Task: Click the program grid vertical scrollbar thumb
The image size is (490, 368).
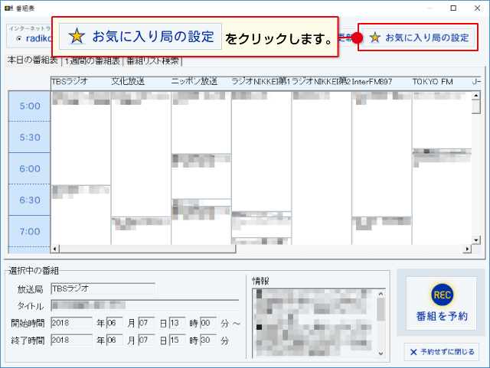Action: [476, 107]
